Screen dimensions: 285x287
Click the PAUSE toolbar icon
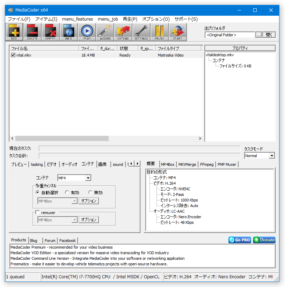[x=159, y=32]
